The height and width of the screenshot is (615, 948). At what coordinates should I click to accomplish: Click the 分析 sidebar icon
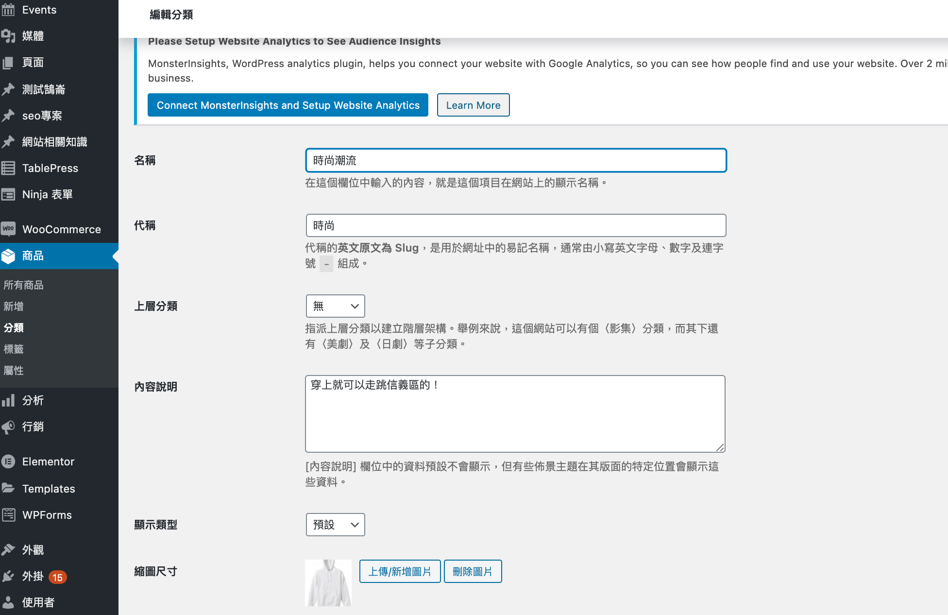10,399
